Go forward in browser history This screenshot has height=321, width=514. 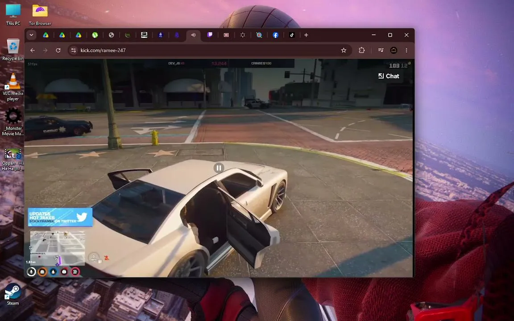pyautogui.click(x=45, y=50)
